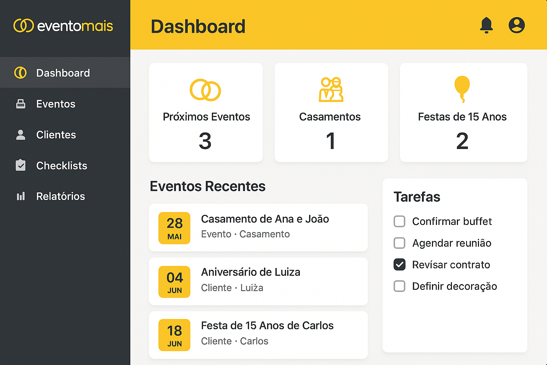Open the Próximos Eventos summary card
This screenshot has width=547, height=365.
(x=206, y=113)
